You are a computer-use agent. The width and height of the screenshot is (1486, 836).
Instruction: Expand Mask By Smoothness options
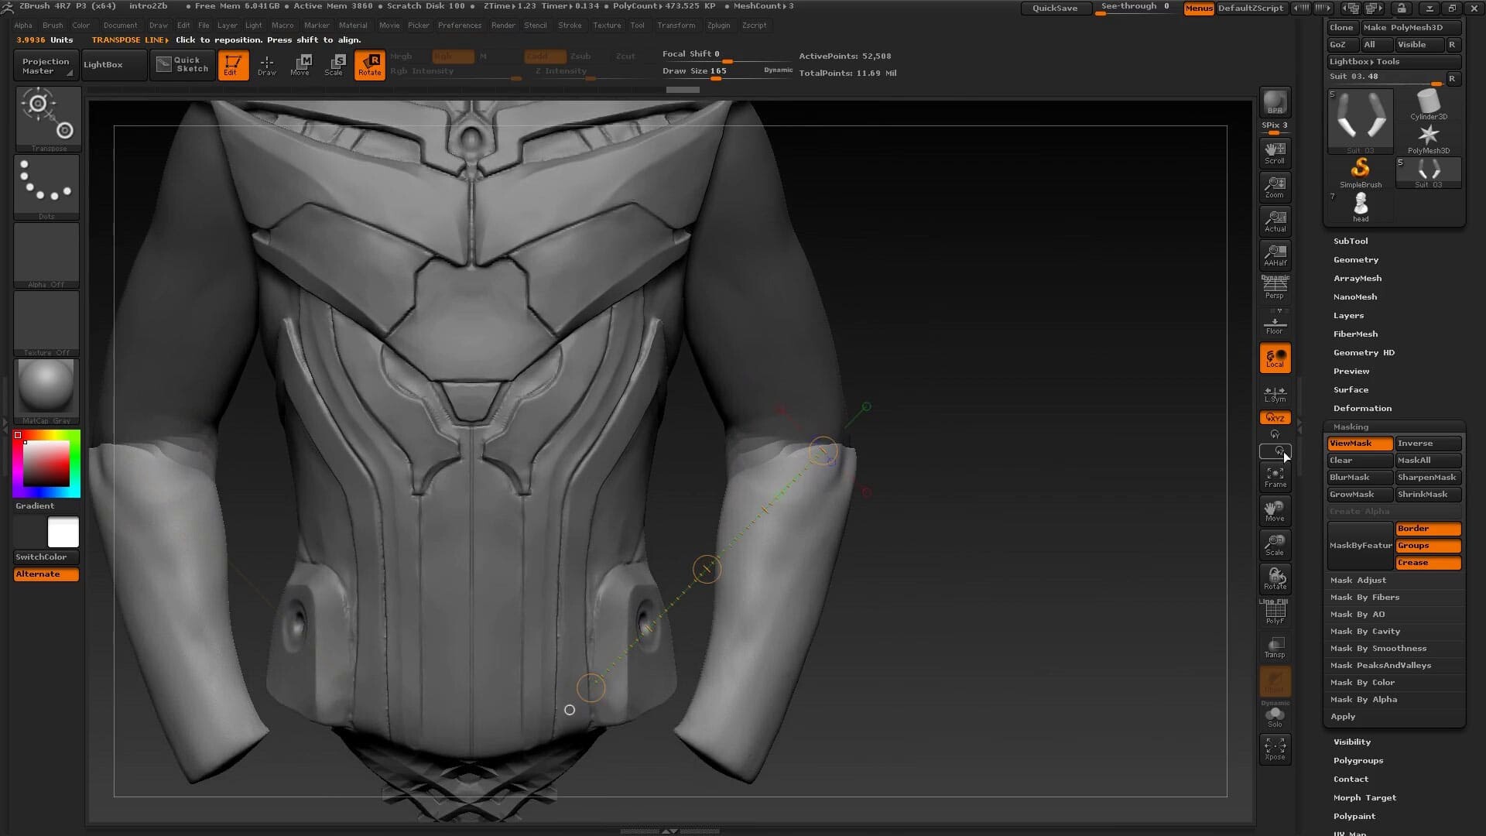(1378, 649)
